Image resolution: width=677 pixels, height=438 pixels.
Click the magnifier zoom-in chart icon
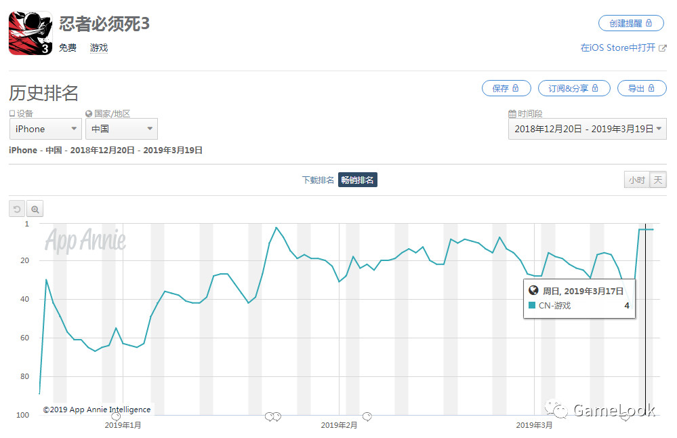35,210
